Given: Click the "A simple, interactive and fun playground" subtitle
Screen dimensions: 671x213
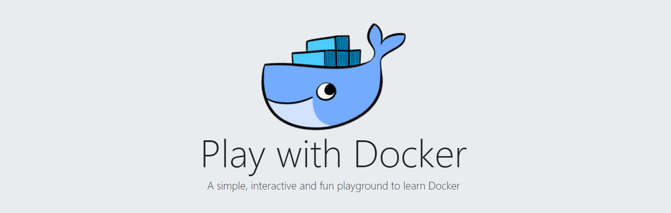Looking at the screenshot, I should [334, 186].
